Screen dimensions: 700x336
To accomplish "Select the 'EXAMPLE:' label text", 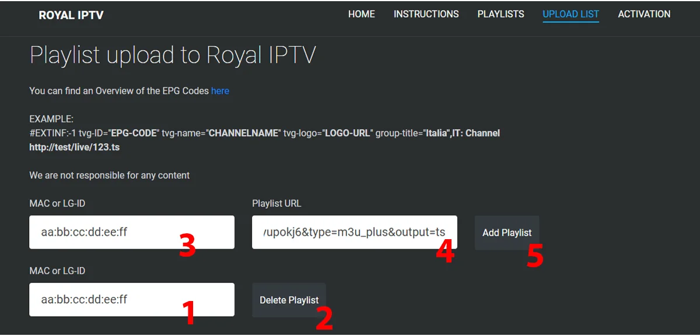I will pyautogui.click(x=51, y=120).
